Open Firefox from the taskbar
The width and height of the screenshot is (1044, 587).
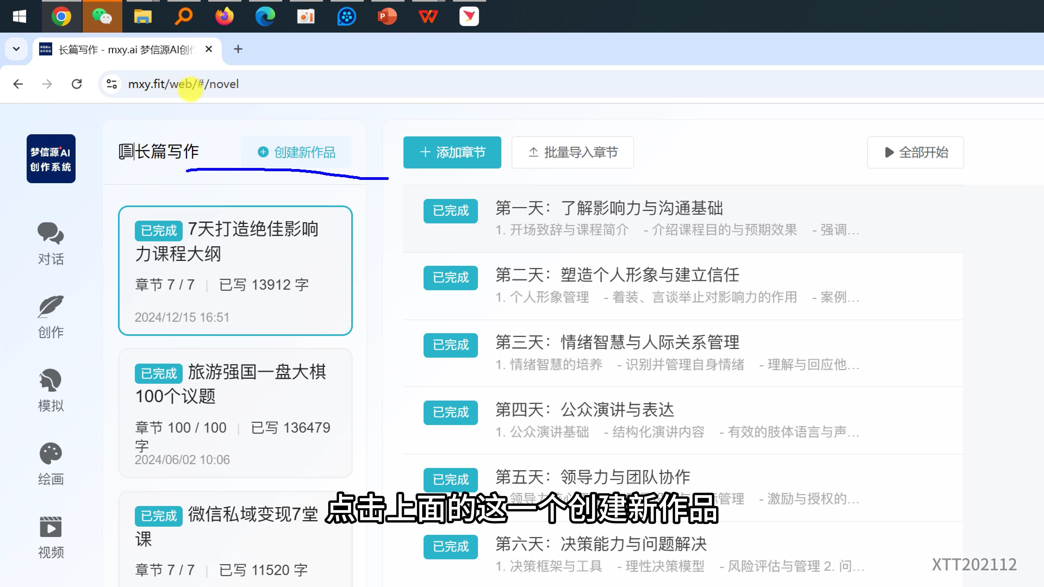tap(224, 17)
